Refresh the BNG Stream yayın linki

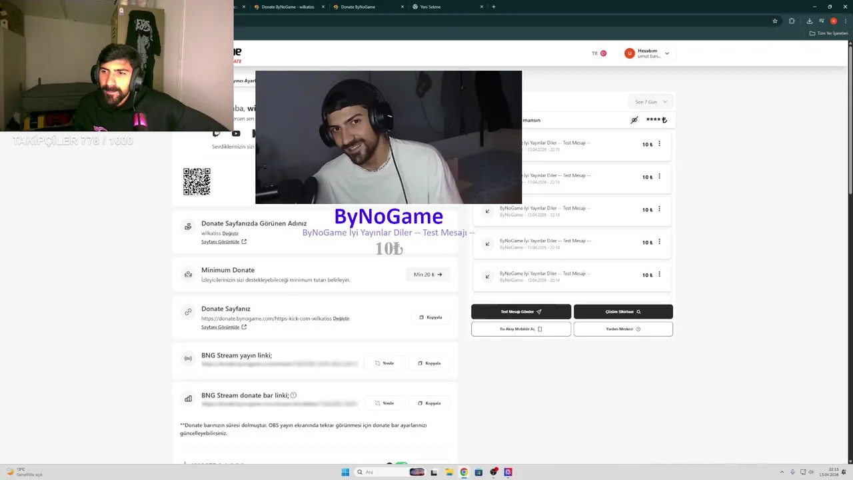pos(385,363)
